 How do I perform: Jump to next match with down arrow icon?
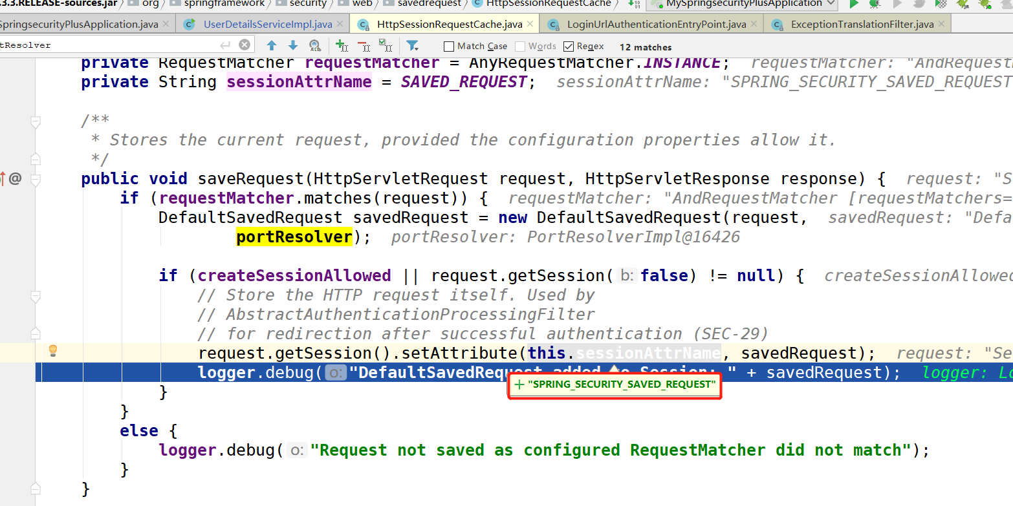(x=292, y=45)
